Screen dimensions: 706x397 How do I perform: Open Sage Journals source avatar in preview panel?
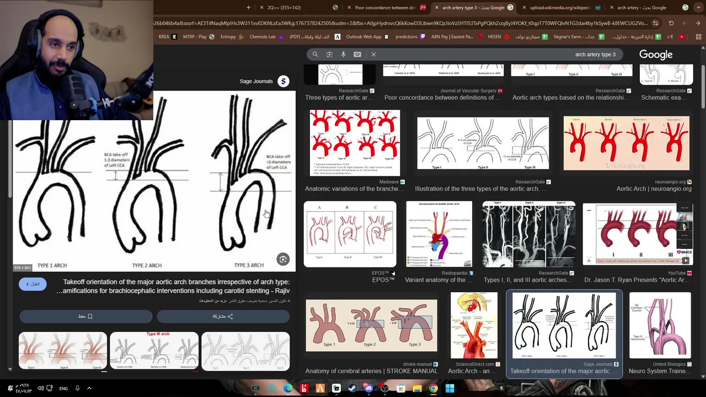click(x=284, y=82)
